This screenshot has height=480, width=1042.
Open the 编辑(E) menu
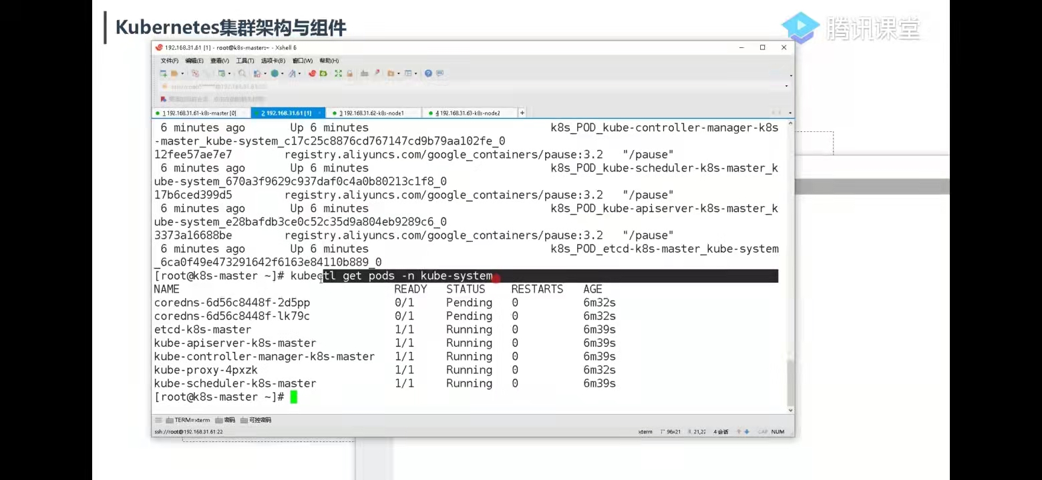194,61
